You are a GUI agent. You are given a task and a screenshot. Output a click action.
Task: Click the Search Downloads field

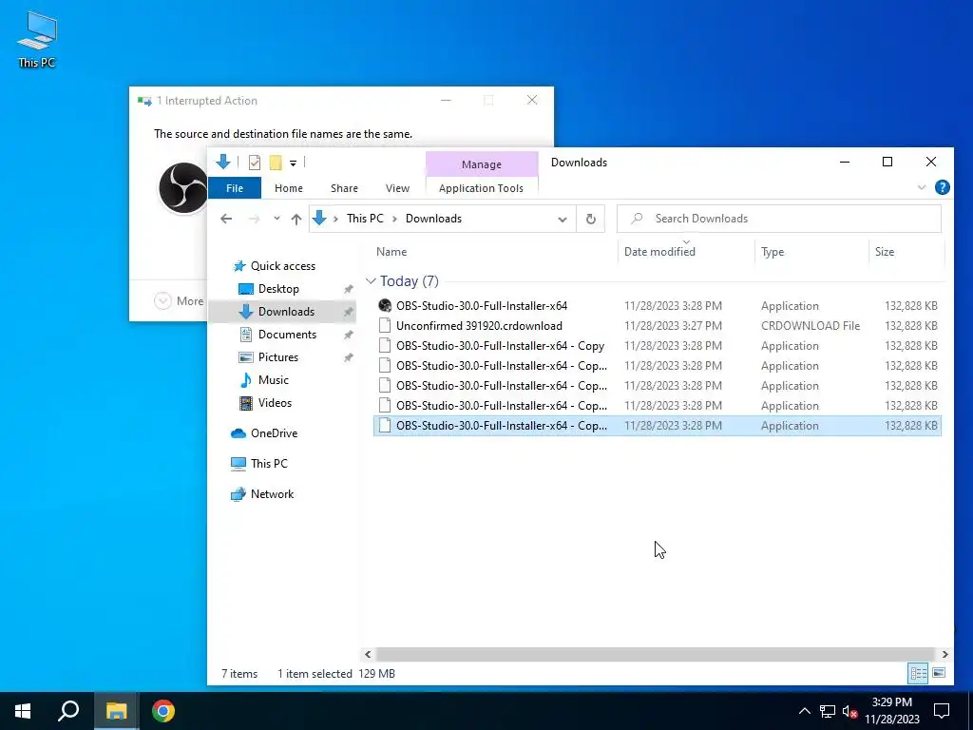pyautogui.click(x=779, y=219)
